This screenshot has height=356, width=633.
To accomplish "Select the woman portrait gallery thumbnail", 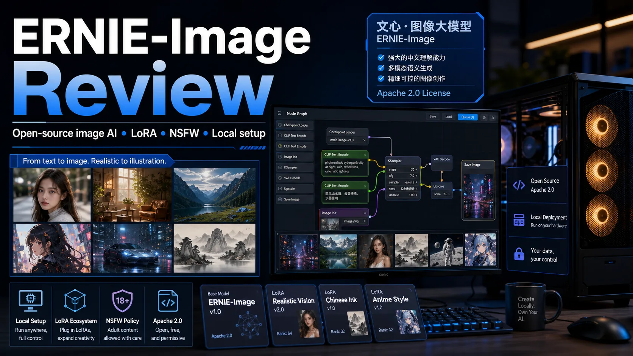I will click(376, 251).
